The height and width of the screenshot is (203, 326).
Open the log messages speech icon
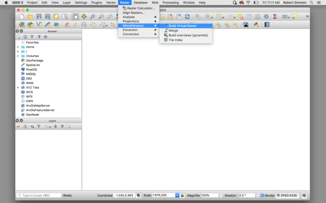pyautogui.click(x=304, y=195)
